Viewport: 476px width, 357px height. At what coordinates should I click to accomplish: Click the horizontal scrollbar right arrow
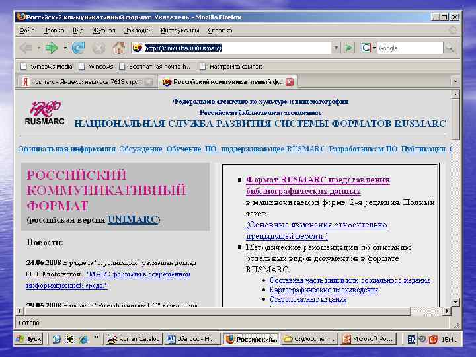[446, 311]
